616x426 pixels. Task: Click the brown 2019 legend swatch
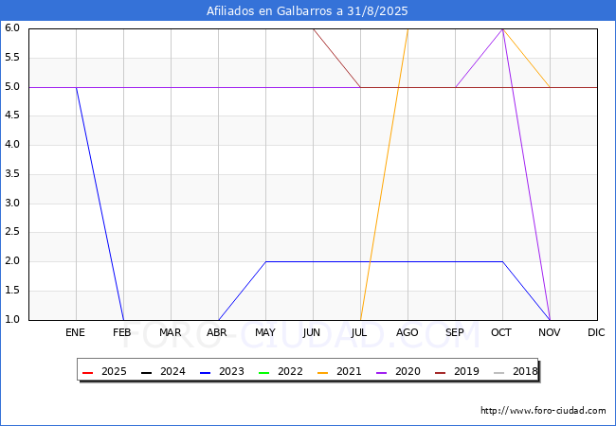click(441, 372)
